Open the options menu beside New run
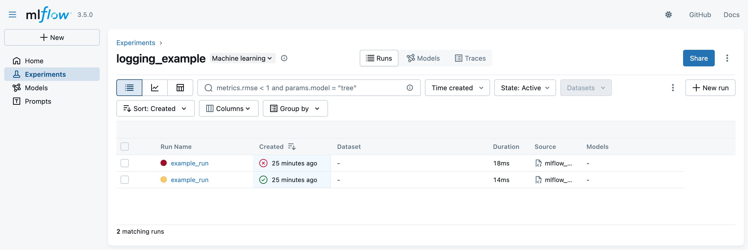This screenshot has height=250, width=748. tap(672, 88)
